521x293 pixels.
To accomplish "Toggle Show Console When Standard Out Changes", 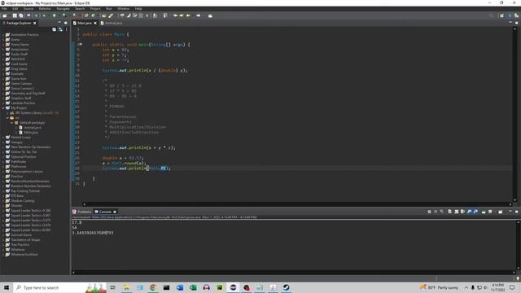I will [x=469, y=212].
